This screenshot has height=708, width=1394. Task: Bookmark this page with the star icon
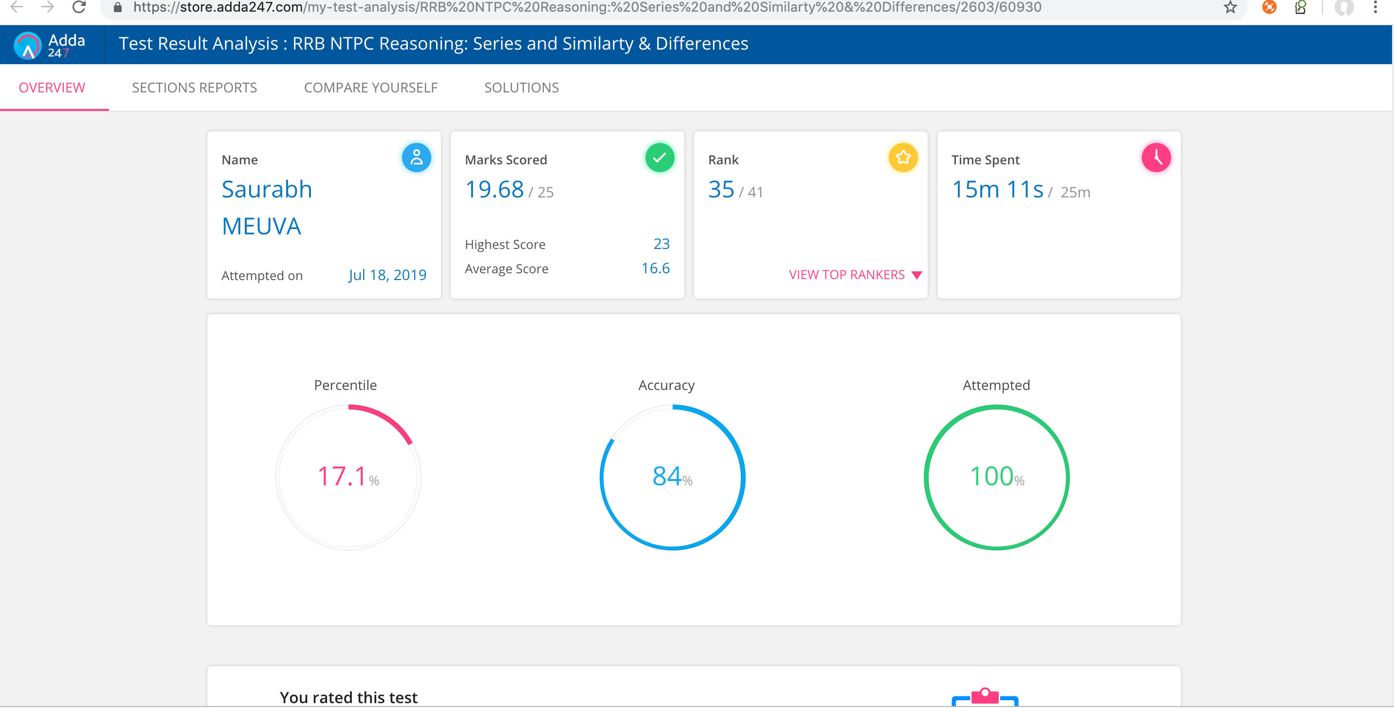(x=1230, y=8)
